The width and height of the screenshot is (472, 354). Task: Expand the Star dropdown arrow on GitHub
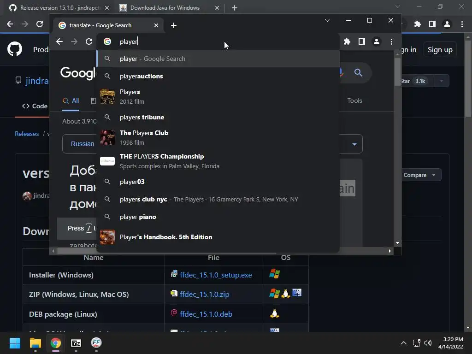pos(441,81)
